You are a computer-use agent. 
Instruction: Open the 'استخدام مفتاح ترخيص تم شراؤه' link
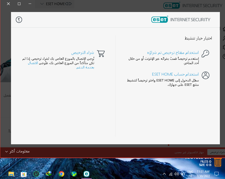[173, 53]
